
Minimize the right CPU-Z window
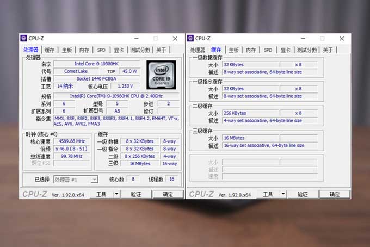(303, 38)
